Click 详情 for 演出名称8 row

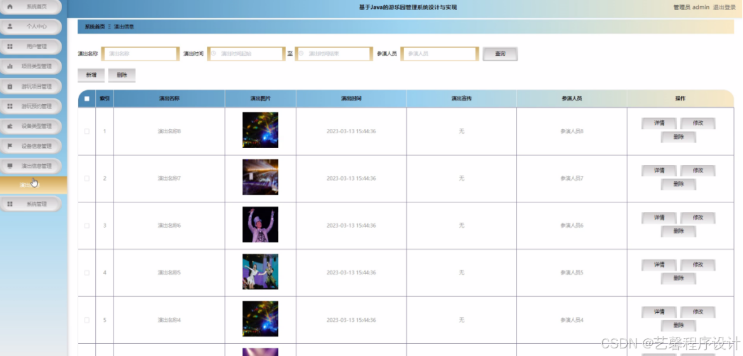tap(659, 123)
